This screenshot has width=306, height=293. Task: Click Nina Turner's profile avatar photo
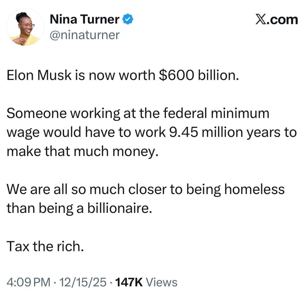point(25,27)
